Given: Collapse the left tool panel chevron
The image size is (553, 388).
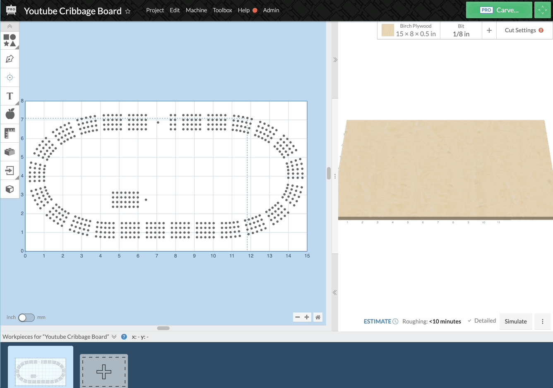Looking at the screenshot, I should pyautogui.click(x=10, y=26).
